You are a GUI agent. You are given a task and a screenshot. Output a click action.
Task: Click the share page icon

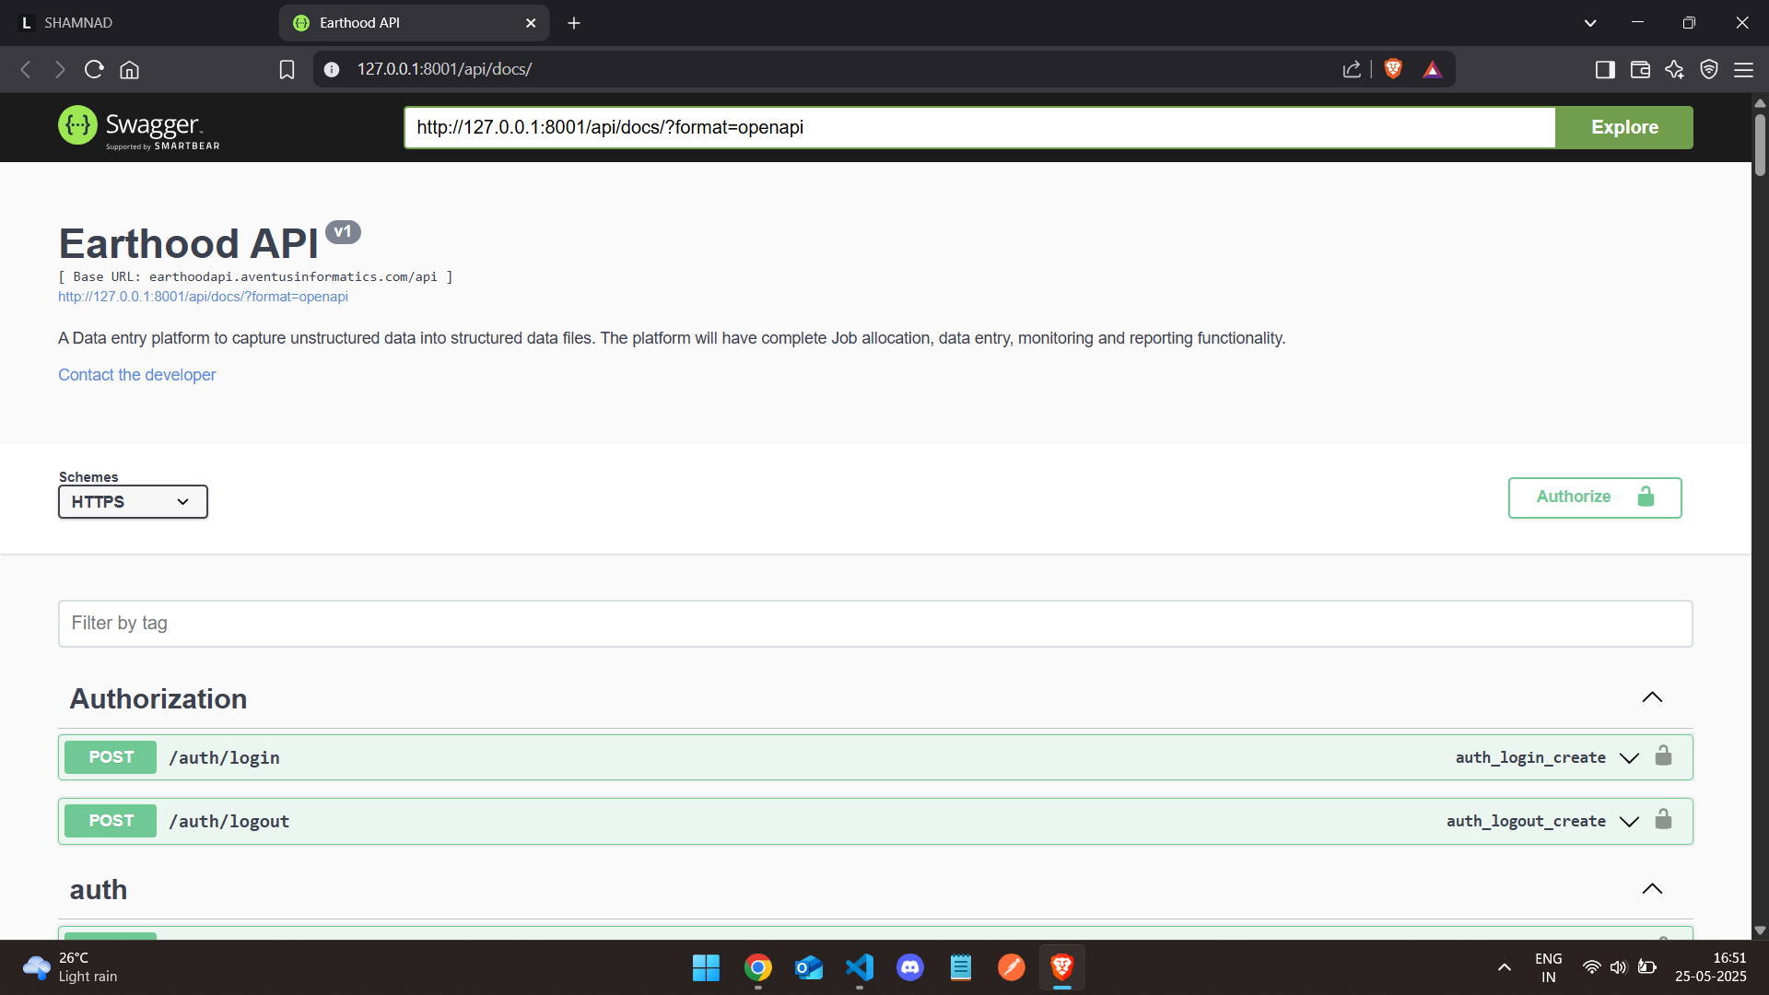pyautogui.click(x=1352, y=69)
